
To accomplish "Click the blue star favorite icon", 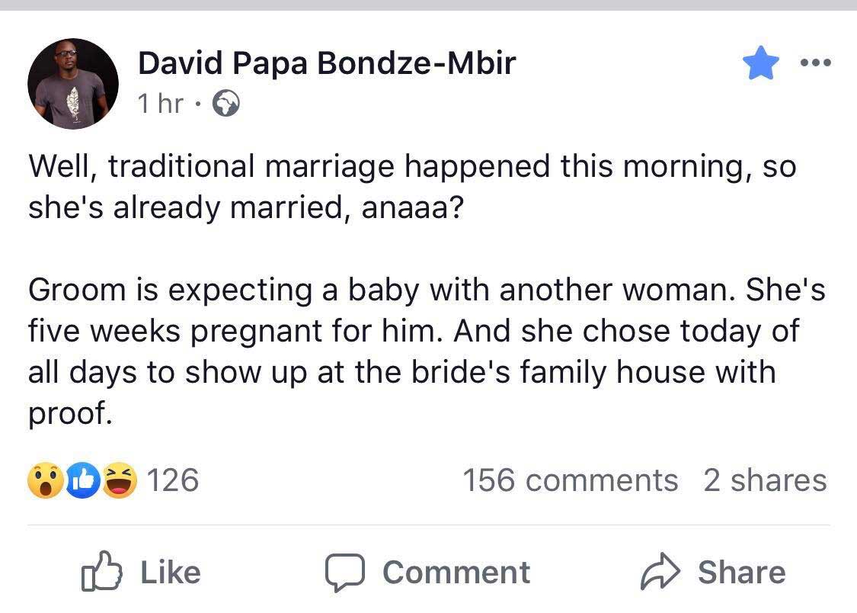I will tap(760, 63).
